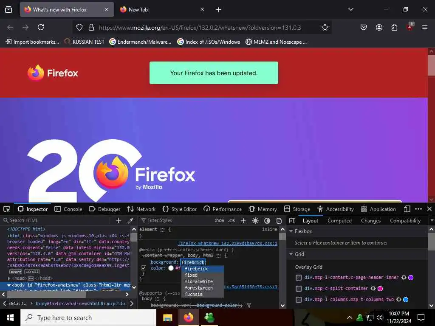Enable grid overlay for div.mzp-l-columns.mzp-t-columns-two
Viewport: 435px width, 326px height.
[299, 300]
